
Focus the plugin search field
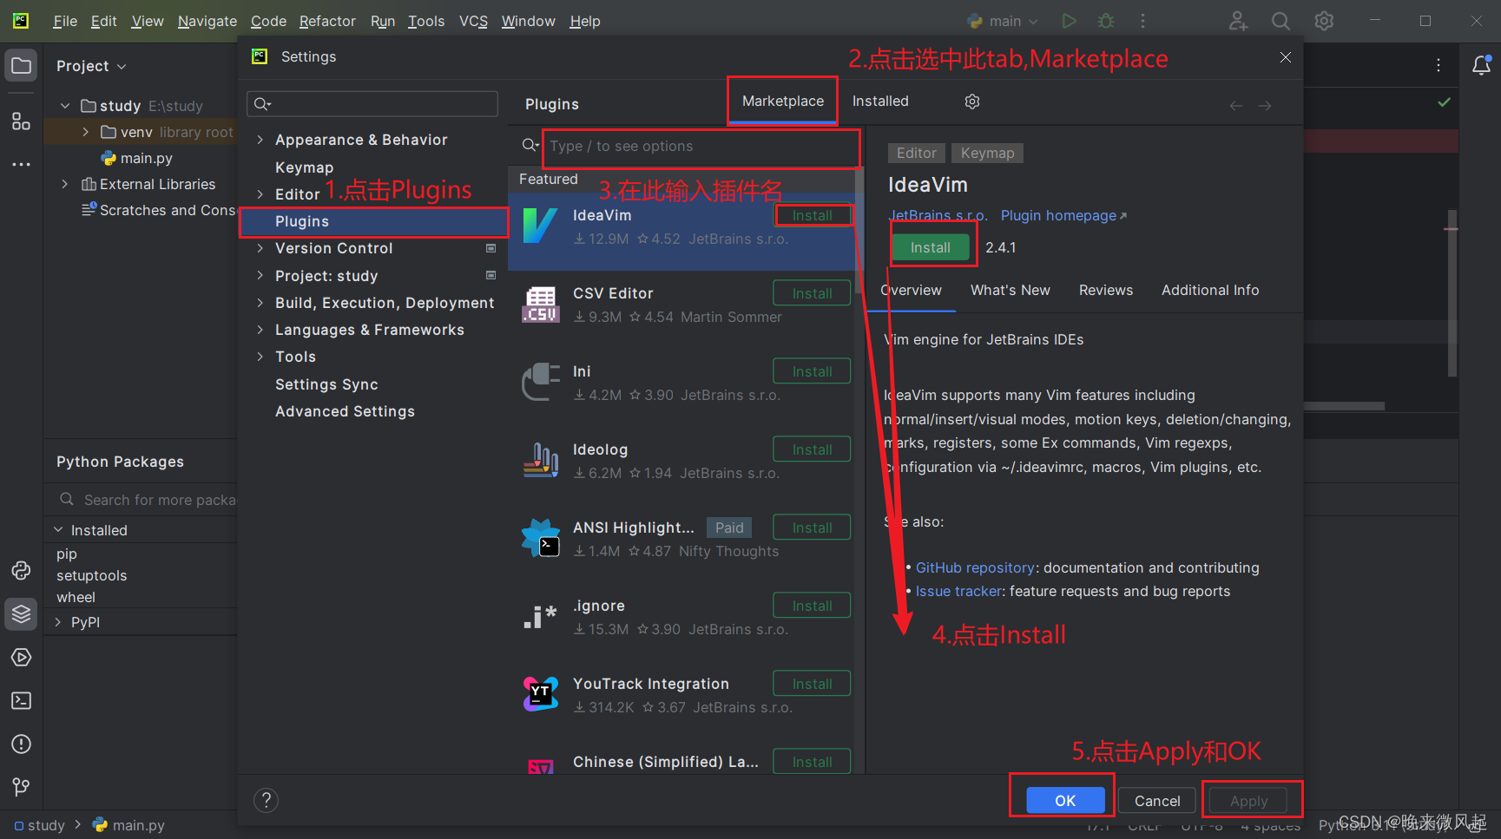point(701,146)
